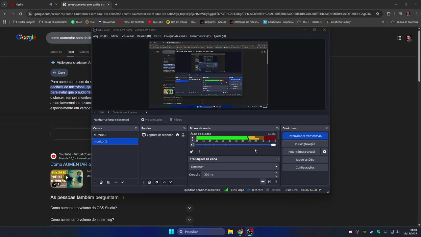
Task: Open Chrome from the taskbar
Action: (x=240, y=232)
